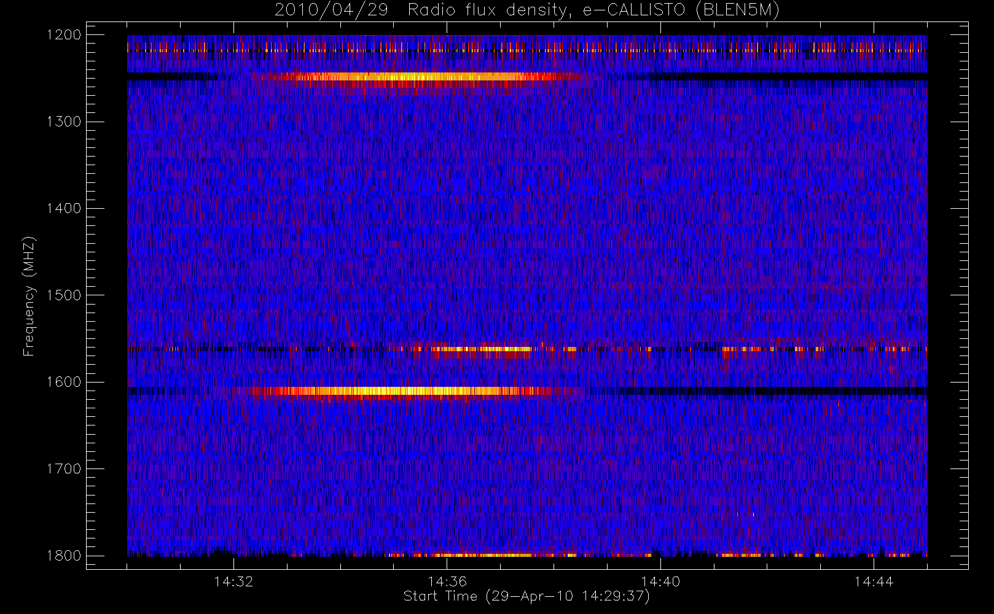Click the 14:40 time tick label
Screen dimensions: 994x614
660,581
